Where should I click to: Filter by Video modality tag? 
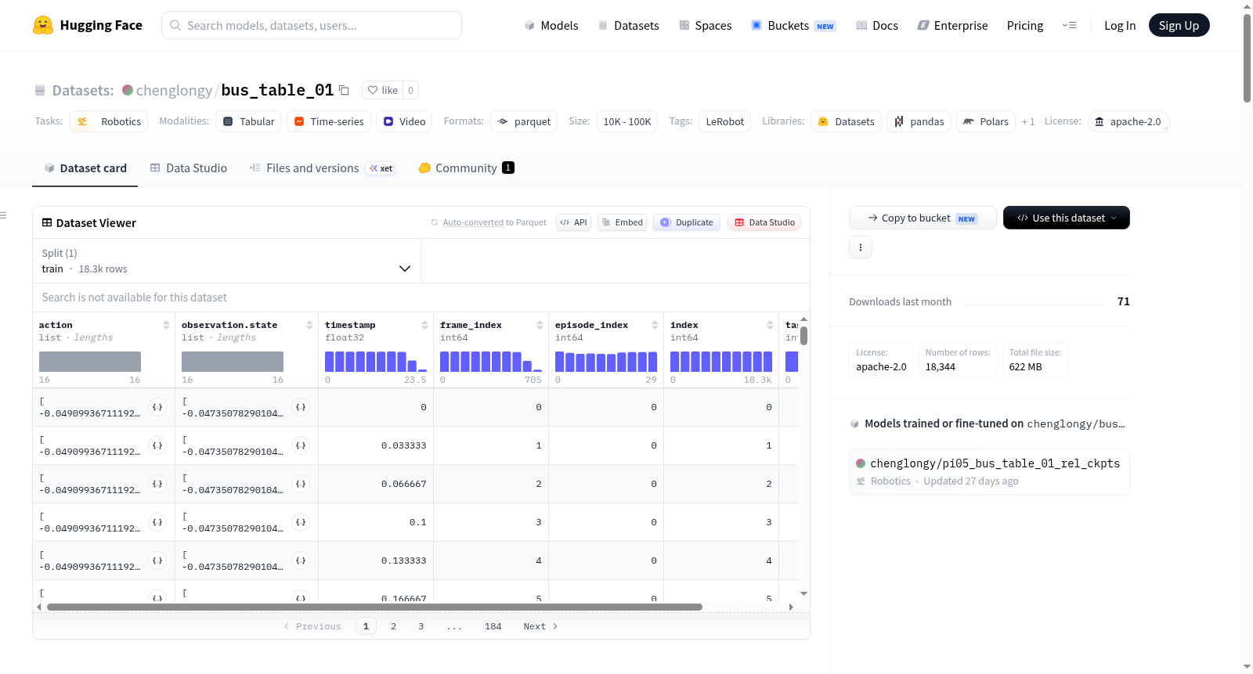[404, 121]
